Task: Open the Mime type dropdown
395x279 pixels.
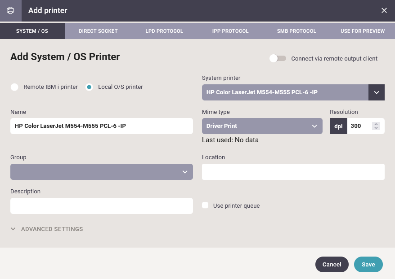Action: pos(262,126)
